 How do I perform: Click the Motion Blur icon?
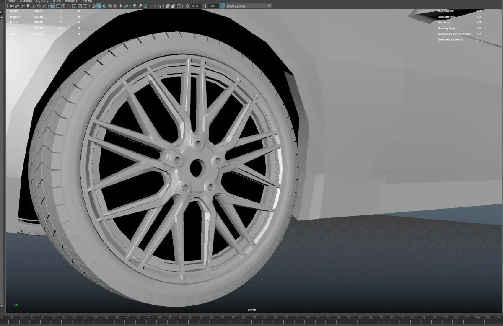tap(140, 6)
